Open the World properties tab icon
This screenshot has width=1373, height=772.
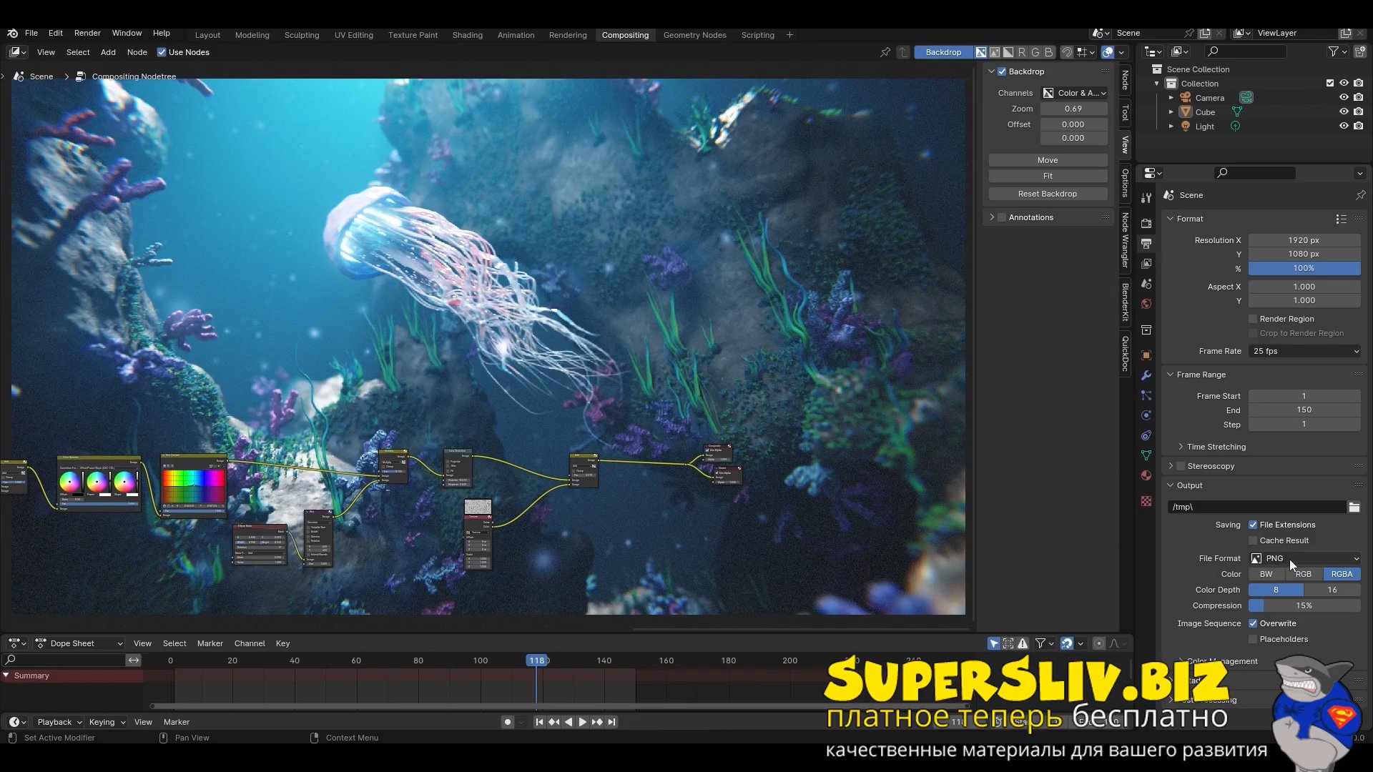[1146, 304]
